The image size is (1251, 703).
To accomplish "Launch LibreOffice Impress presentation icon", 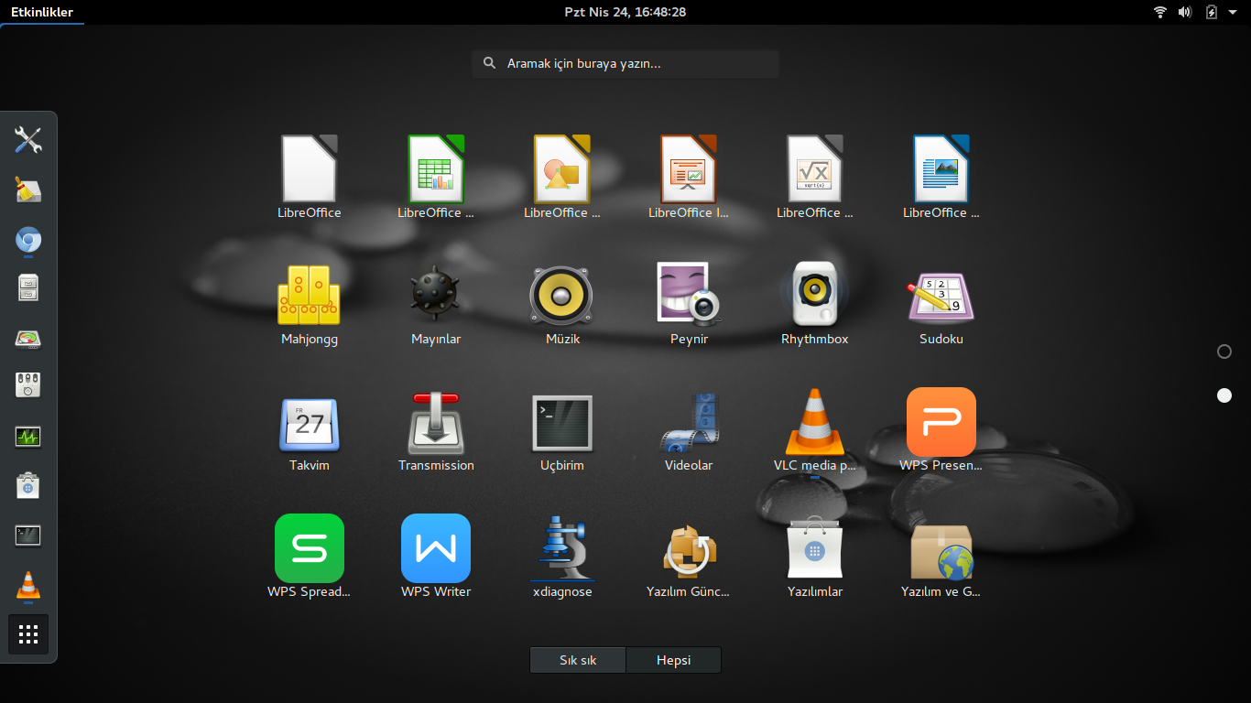I will point(689,169).
